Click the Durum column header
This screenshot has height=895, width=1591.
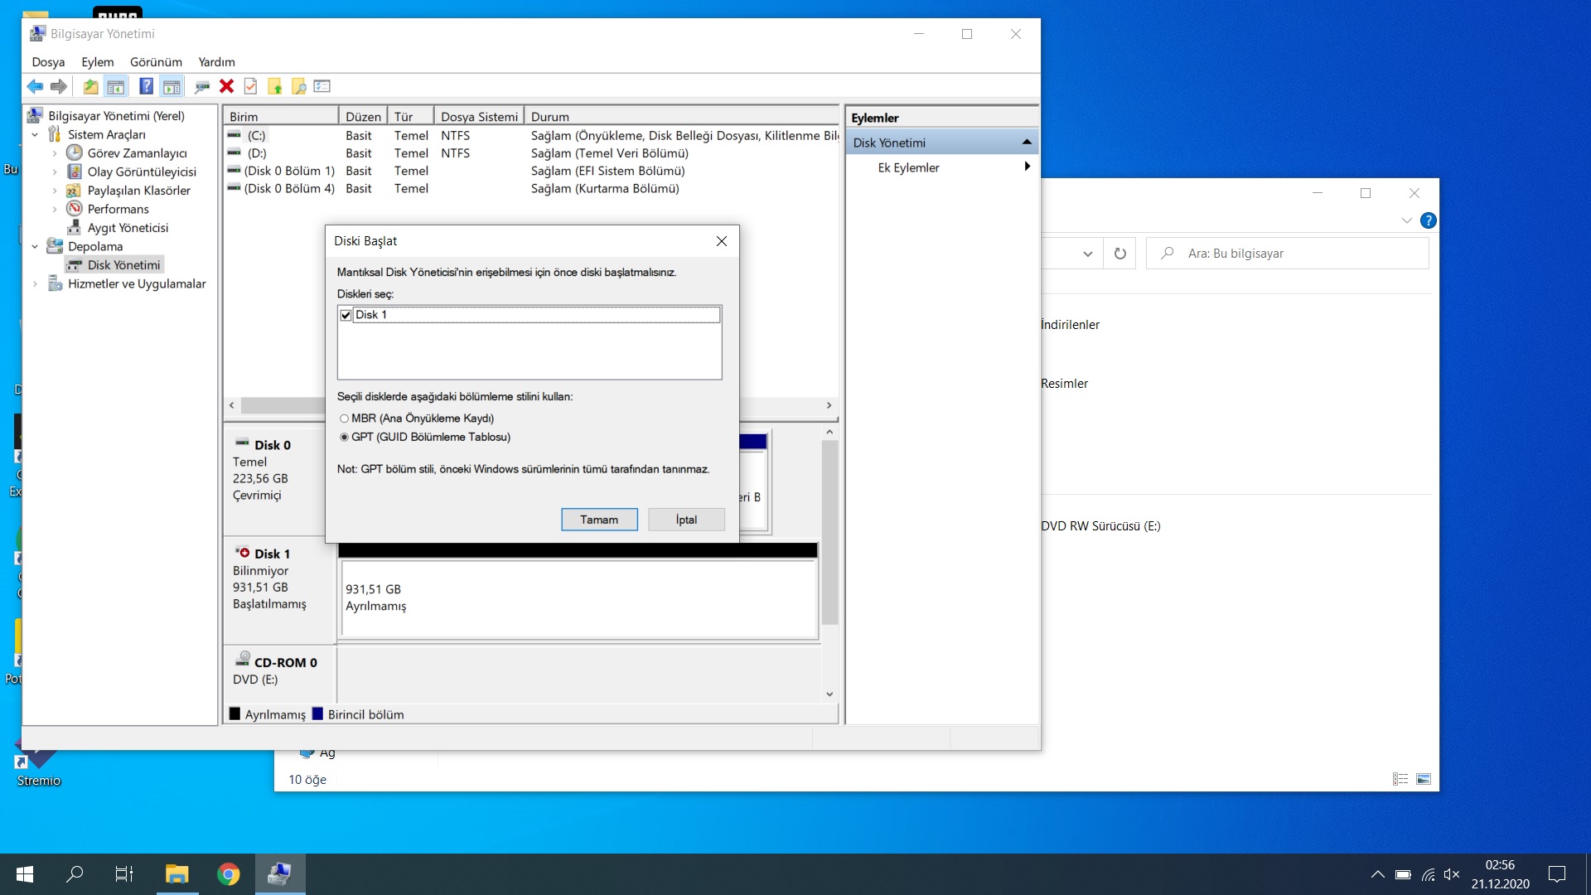[x=684, y=117]
